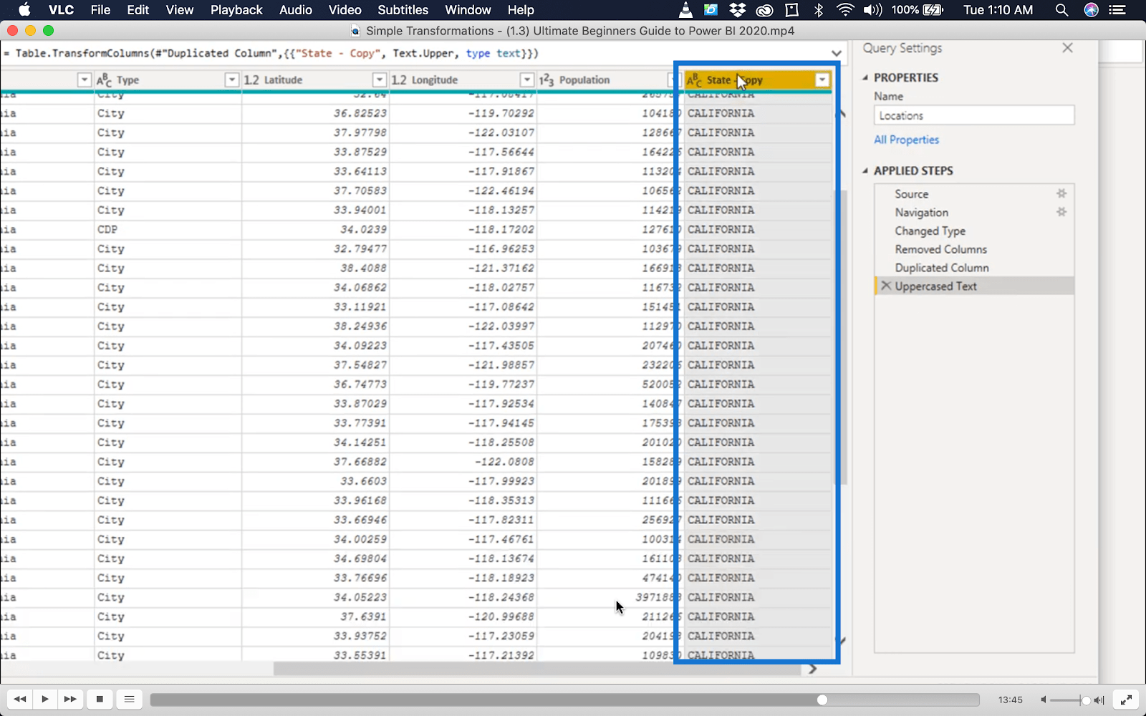This screenshot has height=716, width=1146.
Task: Close the Query Settings pane
Action: pyautogui.click(x=1067, y=48)
